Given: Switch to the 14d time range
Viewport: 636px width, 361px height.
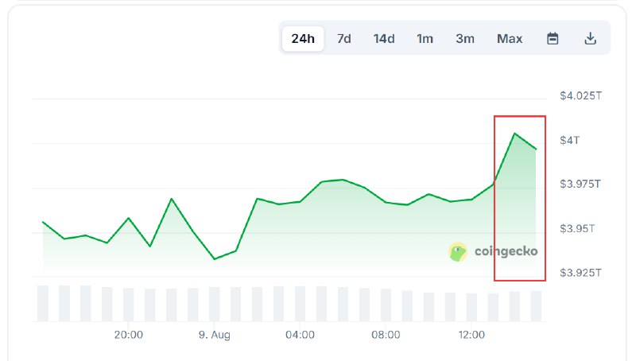Looking at the screenshot, I should point(384,38).
